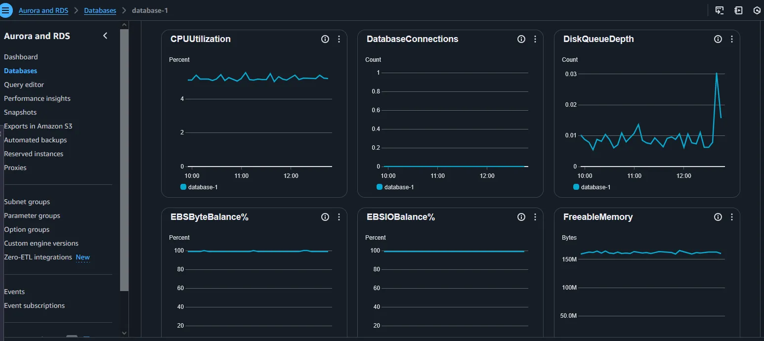Open DatabaseConnections three-dot actions menu
Screen dimensions: 764x341
pyautogui.click(x=535, y=39)
